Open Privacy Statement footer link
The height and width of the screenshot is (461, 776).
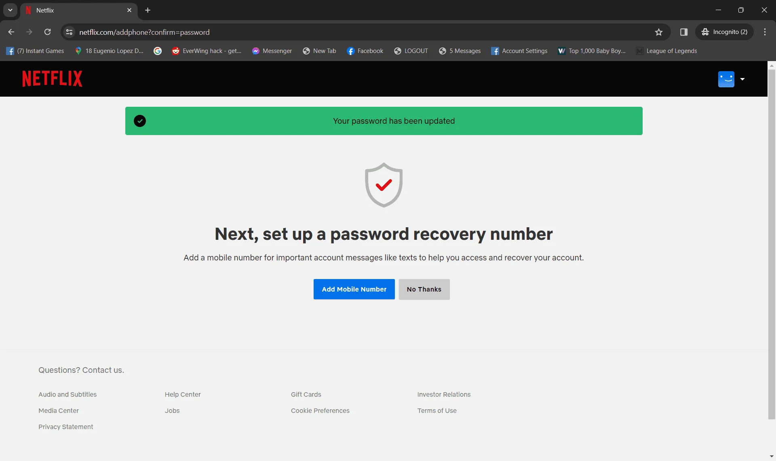66,427
